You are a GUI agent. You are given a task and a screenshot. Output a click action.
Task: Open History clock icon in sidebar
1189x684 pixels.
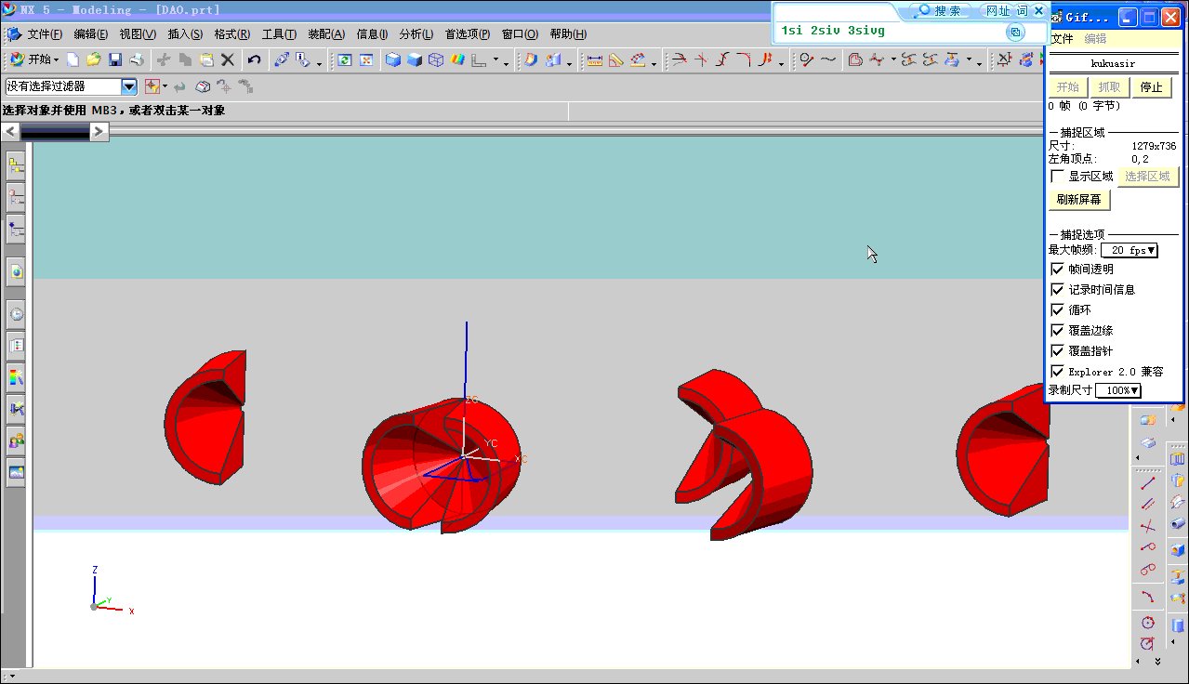[17, 314]
